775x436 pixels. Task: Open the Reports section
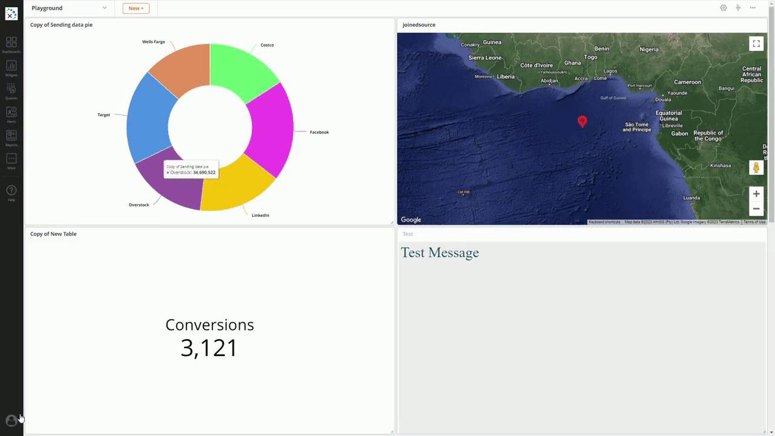coord(11,137)
